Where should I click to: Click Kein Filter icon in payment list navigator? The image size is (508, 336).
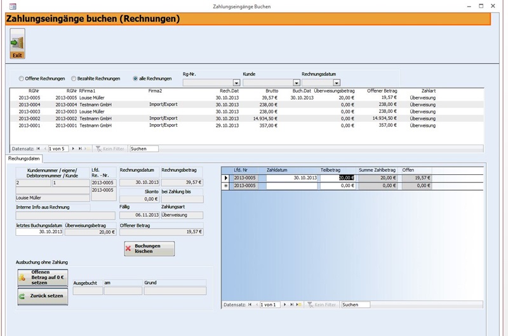[x=311, y=305]
